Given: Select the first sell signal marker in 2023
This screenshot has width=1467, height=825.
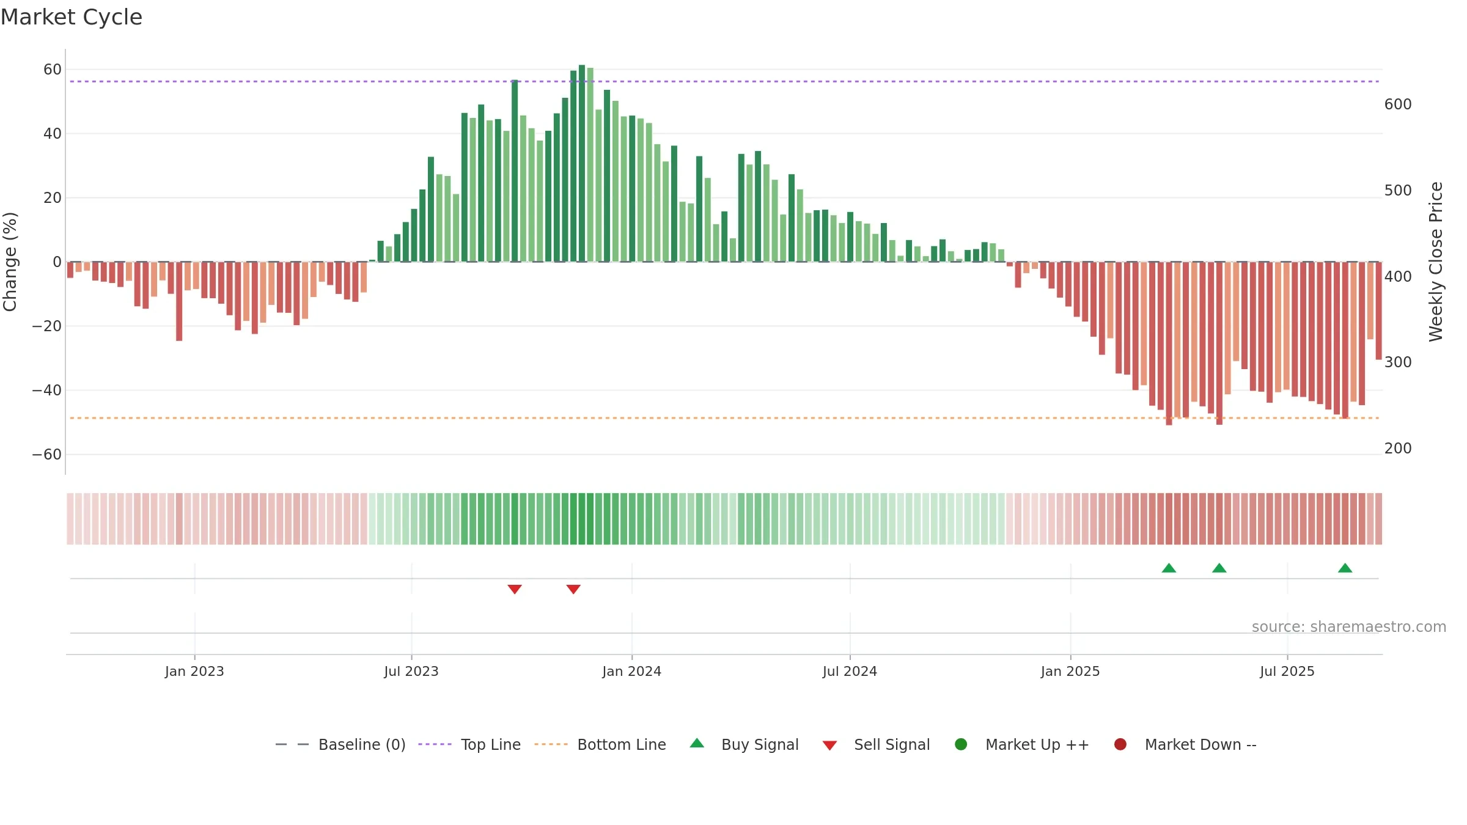Looking at the screenshot, I should 515,589.
